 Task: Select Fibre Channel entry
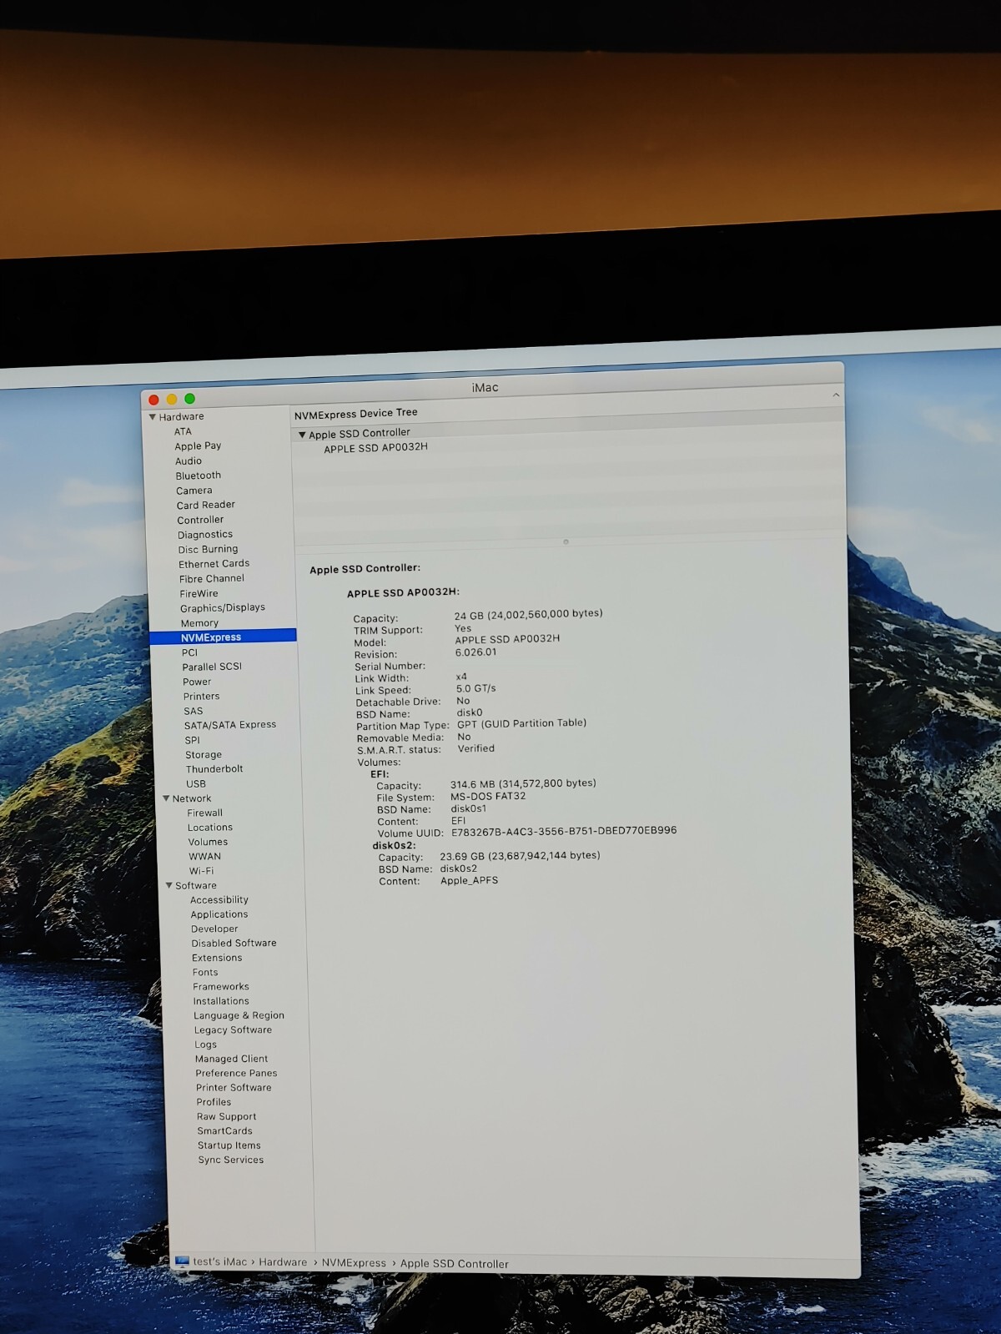pyautogui.click(x=212, y=579)
